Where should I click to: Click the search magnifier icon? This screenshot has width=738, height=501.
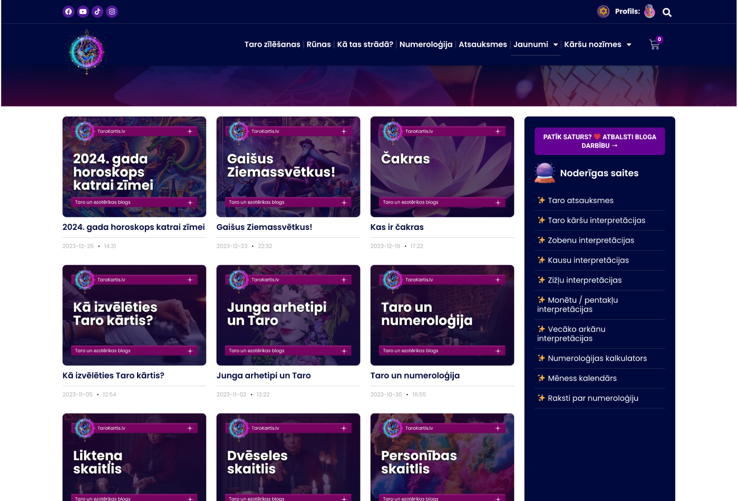point(667,13)
